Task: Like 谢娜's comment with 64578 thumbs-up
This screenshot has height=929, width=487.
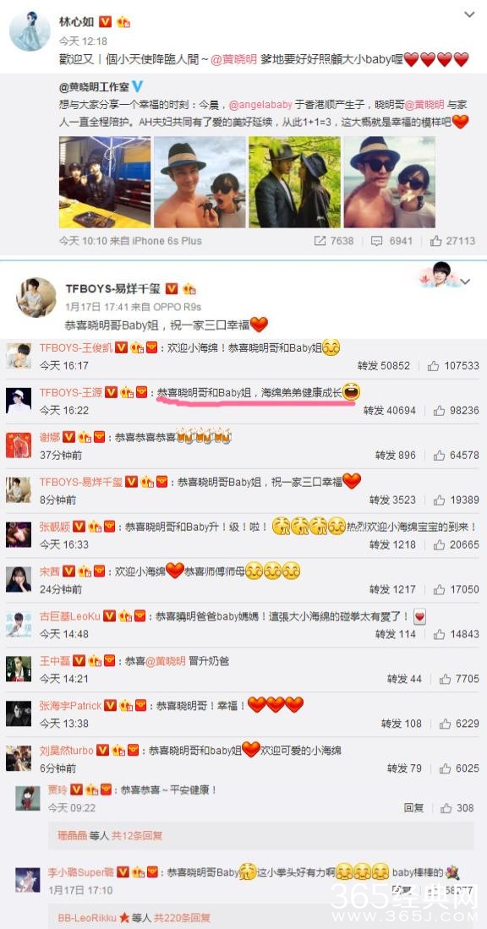Action: coord(439,455)
